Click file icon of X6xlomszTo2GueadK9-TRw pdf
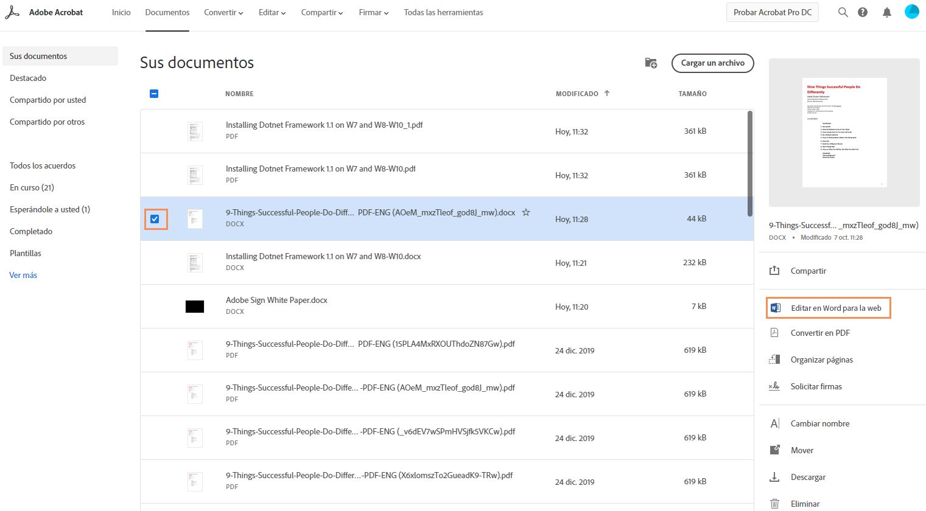Screen dimensions: 926x511 pyautogui.click(x=195, y=482)
